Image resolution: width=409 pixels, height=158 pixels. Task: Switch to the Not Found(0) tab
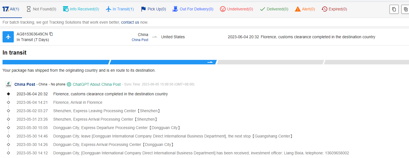click(x=41, y=9)
